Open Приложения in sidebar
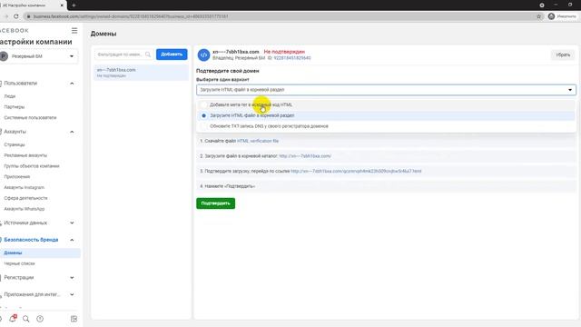 [17, 177]
